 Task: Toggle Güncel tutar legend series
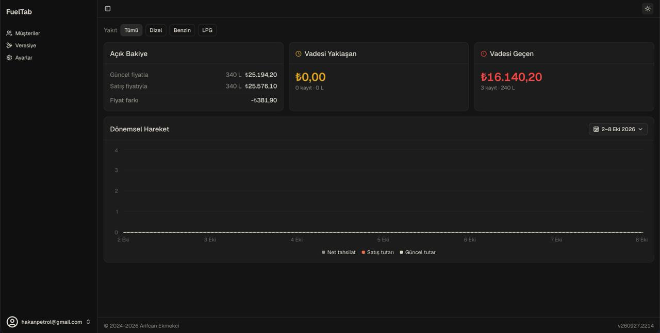[x=418, y=252]
